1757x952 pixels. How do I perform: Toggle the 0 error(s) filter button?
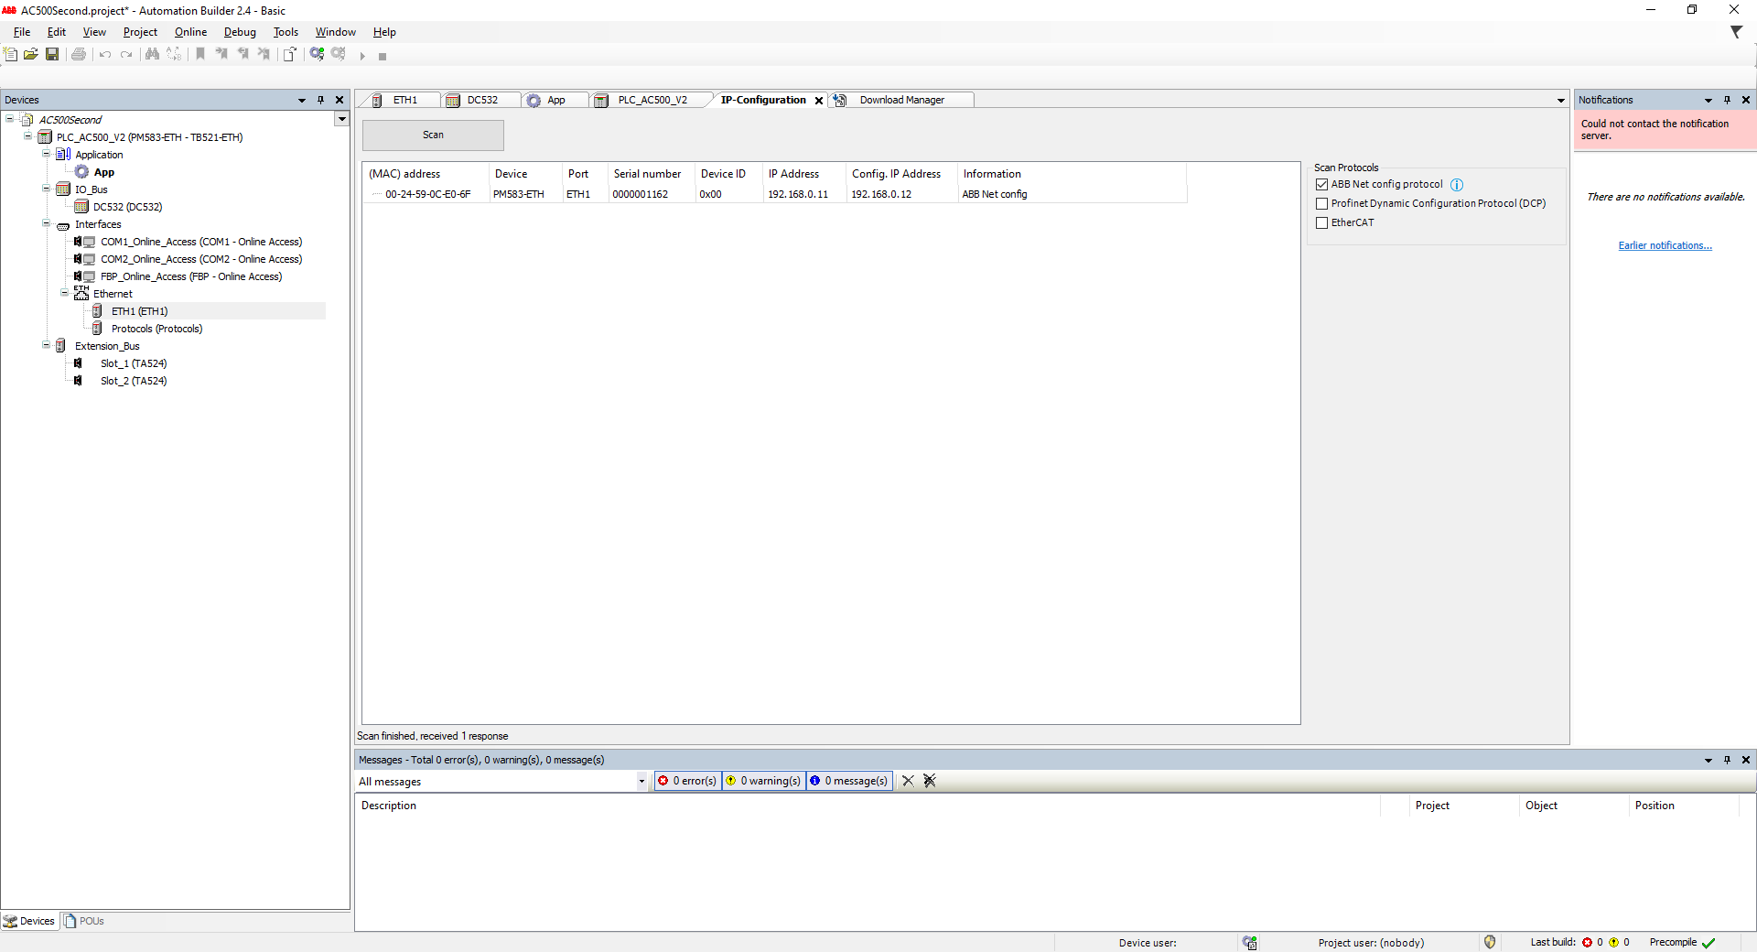point(687,781)
